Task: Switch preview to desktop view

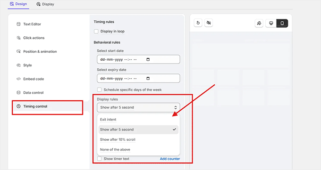Action: [271, 23]
